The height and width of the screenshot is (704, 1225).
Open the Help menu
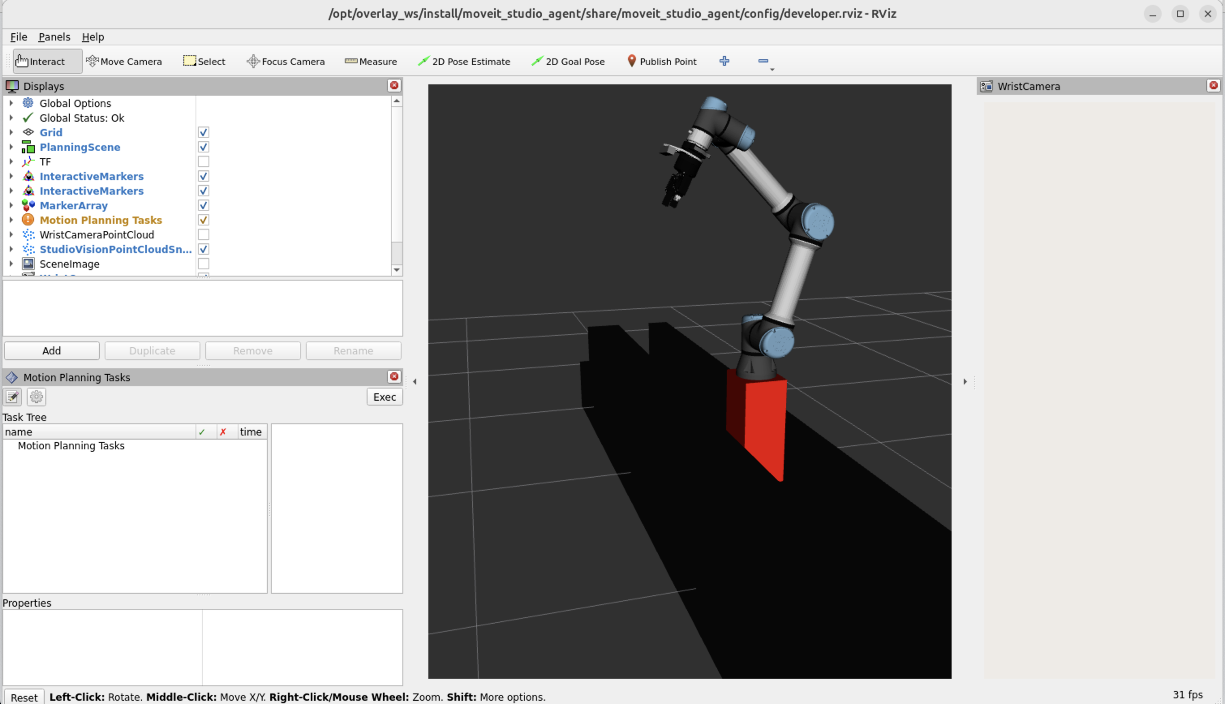[x=92, y=37]
